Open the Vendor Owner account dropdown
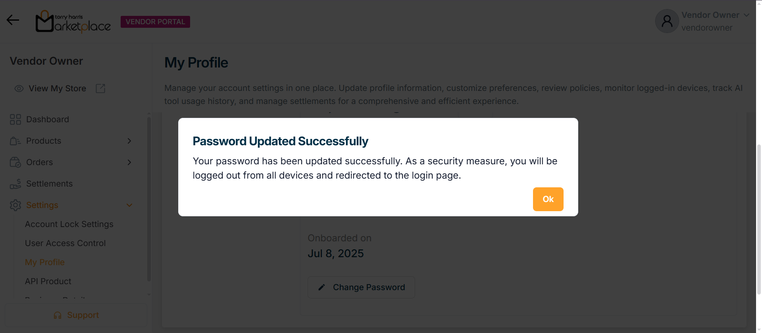Image resolution: width=762 pixels, height=333 pixels. click(746, 15)
